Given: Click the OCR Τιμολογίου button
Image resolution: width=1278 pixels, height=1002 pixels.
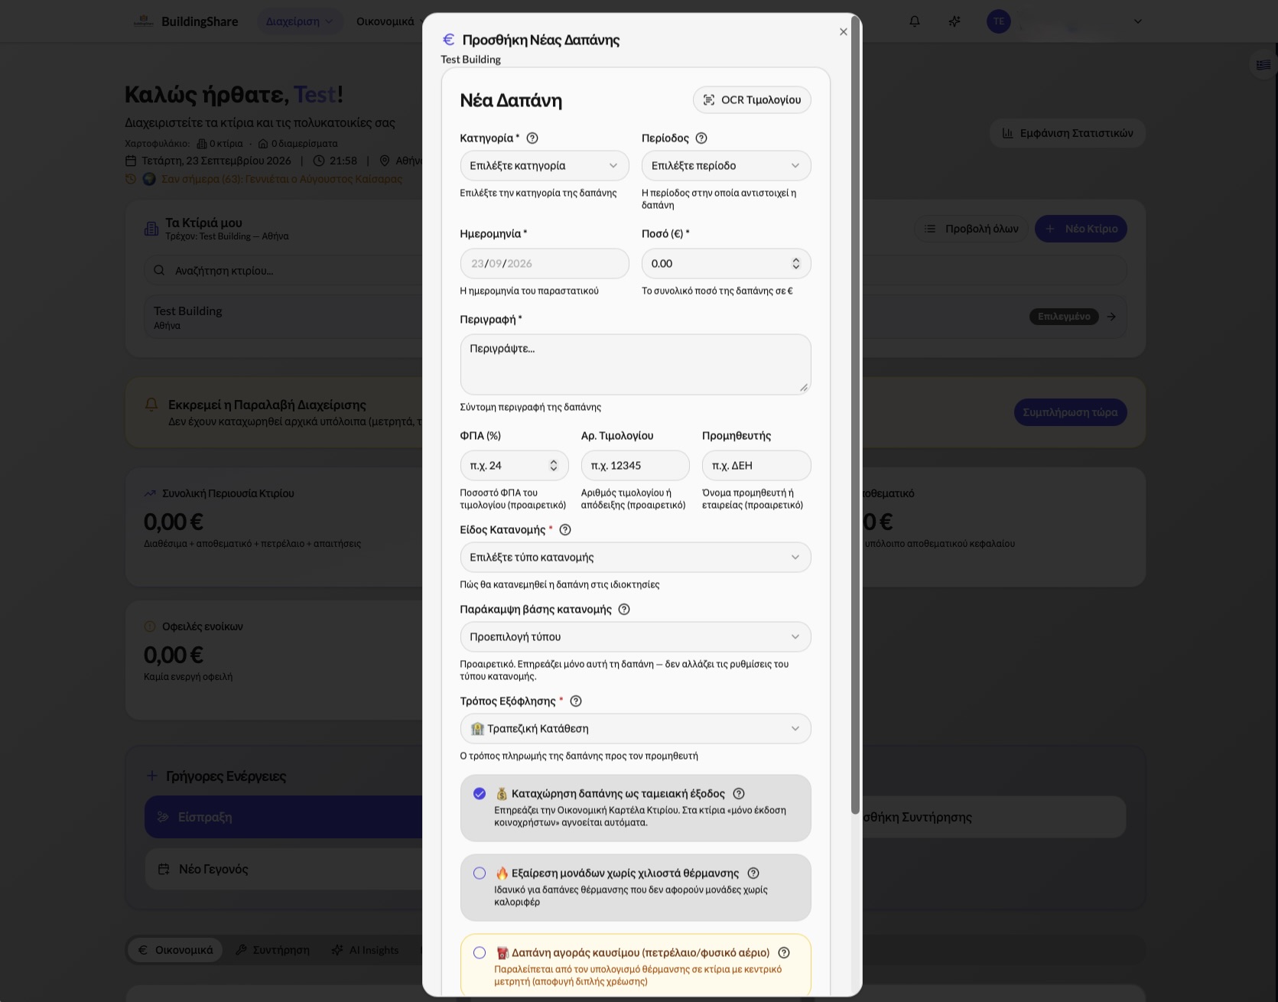Looking at the screenshot, I should click(x=753, y=100).
